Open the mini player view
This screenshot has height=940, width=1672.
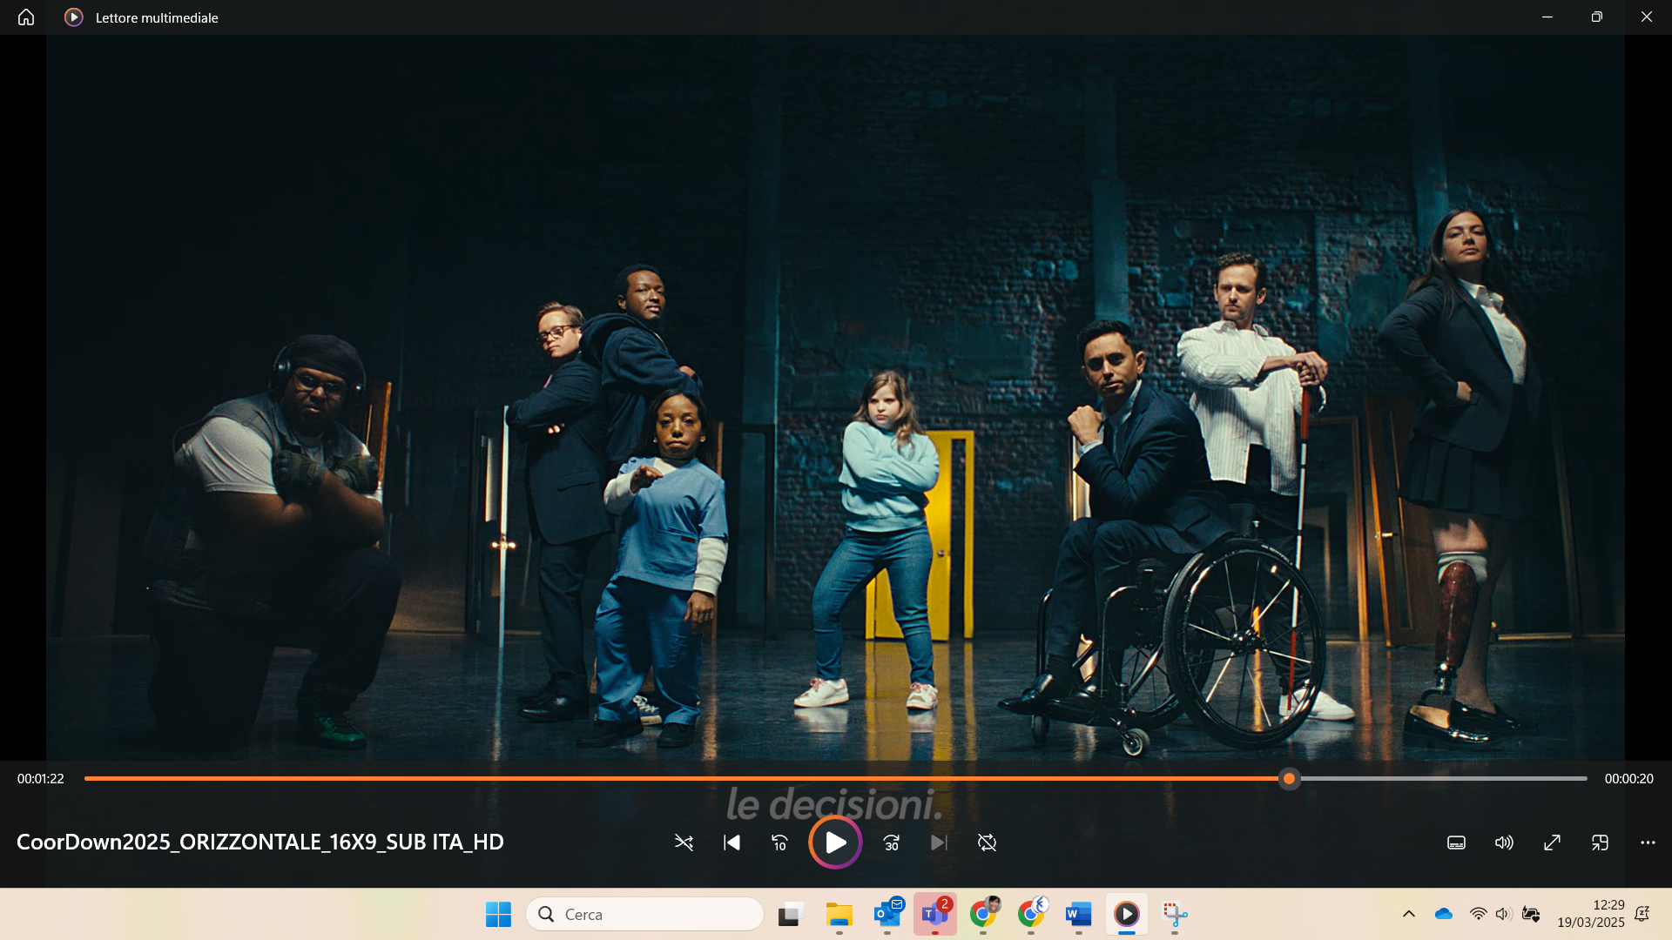coord(1599,843)
